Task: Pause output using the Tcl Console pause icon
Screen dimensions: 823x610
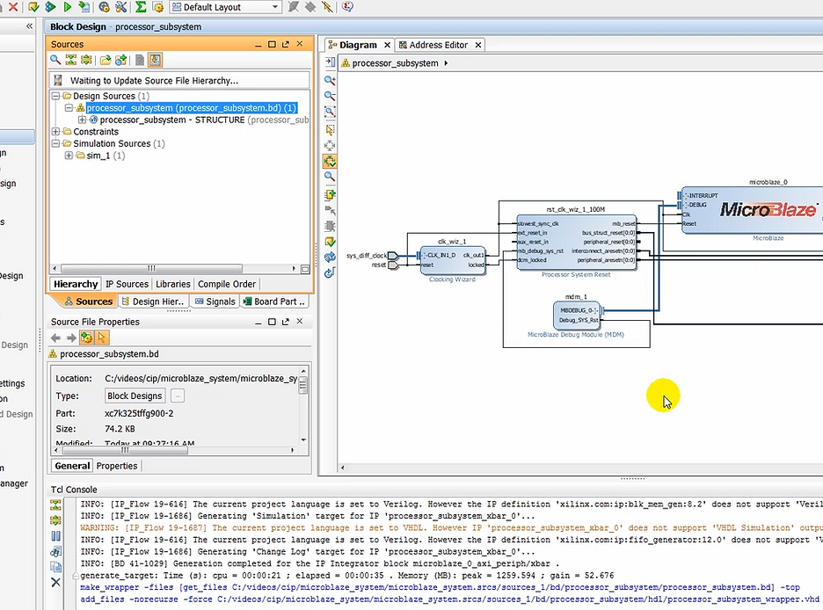Action: (x=55, y=534)
